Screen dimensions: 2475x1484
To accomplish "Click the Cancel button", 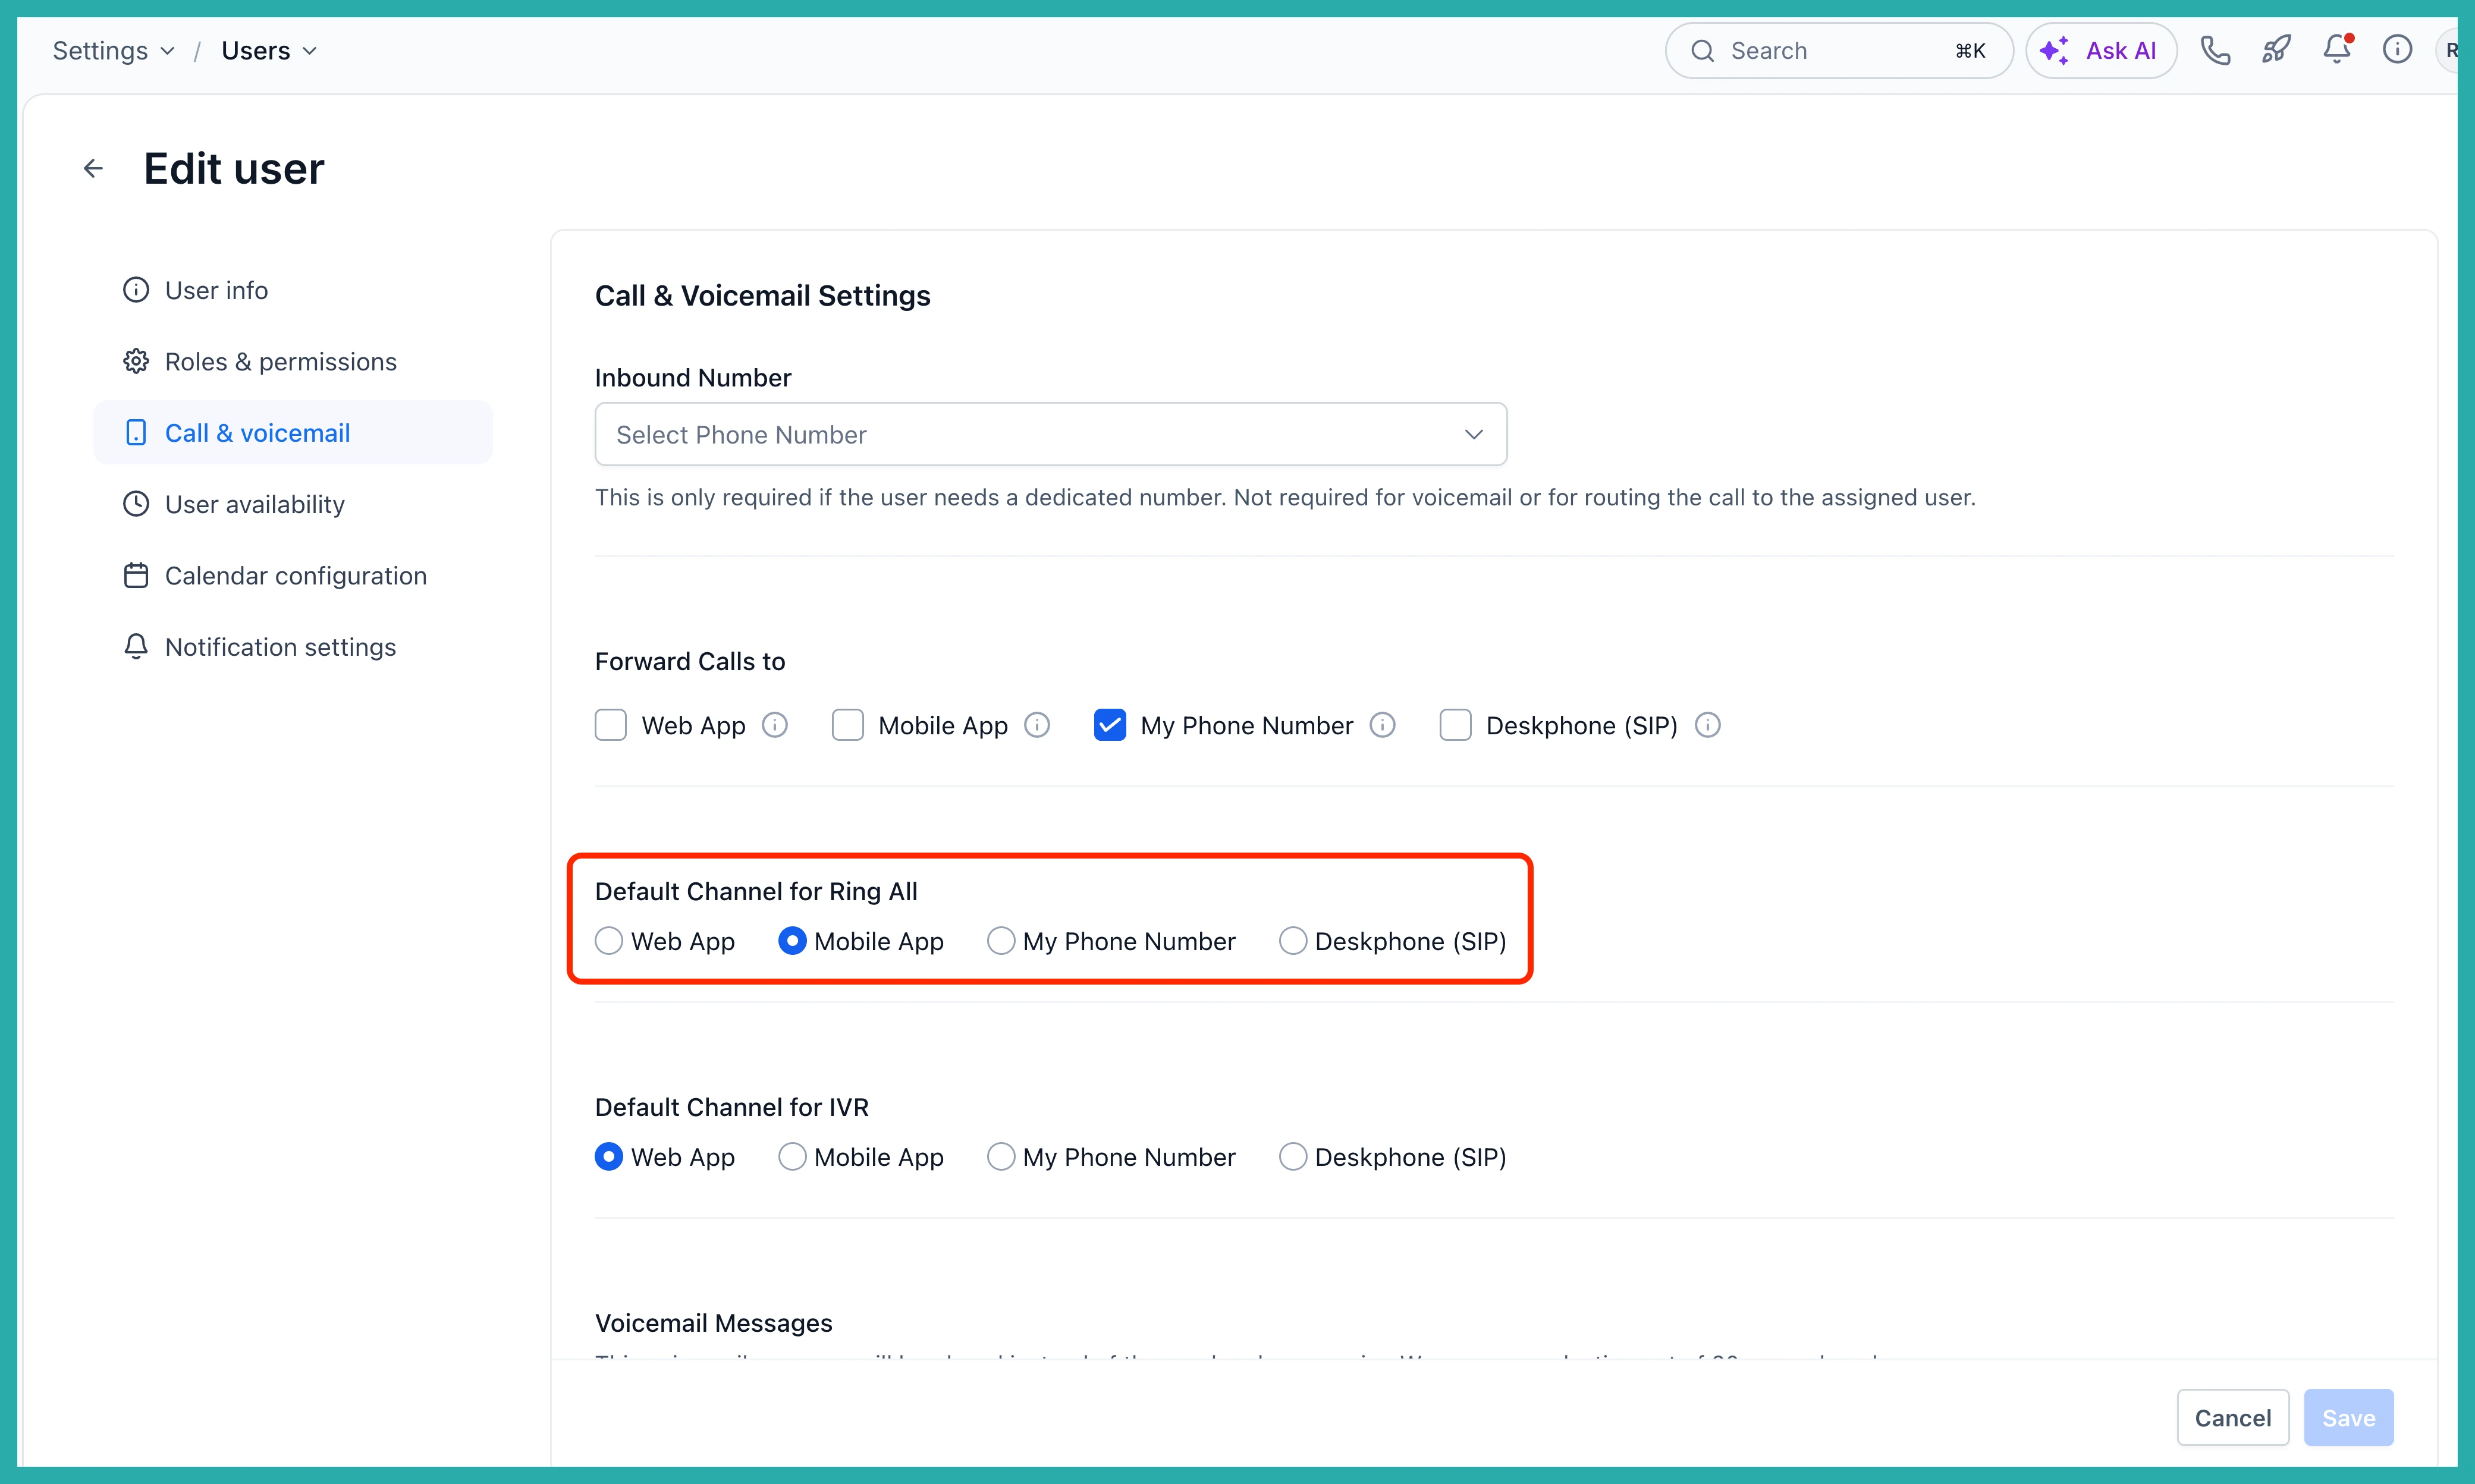I will click(x=2232, y=1417).
